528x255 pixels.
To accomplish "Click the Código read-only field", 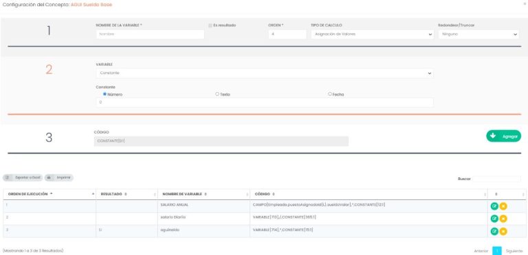I will (221, 141).
